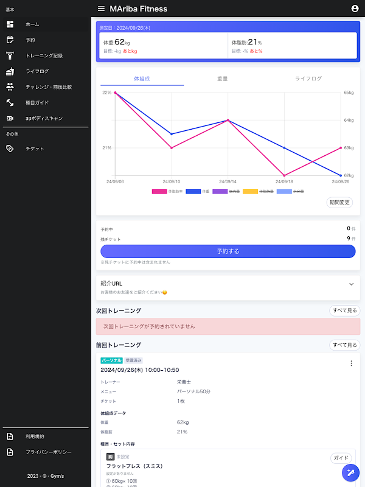
Task: Click the 種目ガイド dumbbell icon
Action: pyautogui.click(x=10, y=102)
